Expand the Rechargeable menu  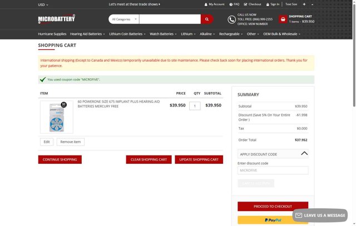[x=231, y=34]
